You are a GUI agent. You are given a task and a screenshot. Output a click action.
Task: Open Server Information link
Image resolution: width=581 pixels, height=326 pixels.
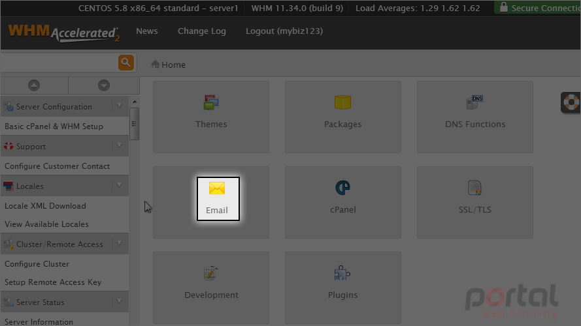(x=39, y=321)
